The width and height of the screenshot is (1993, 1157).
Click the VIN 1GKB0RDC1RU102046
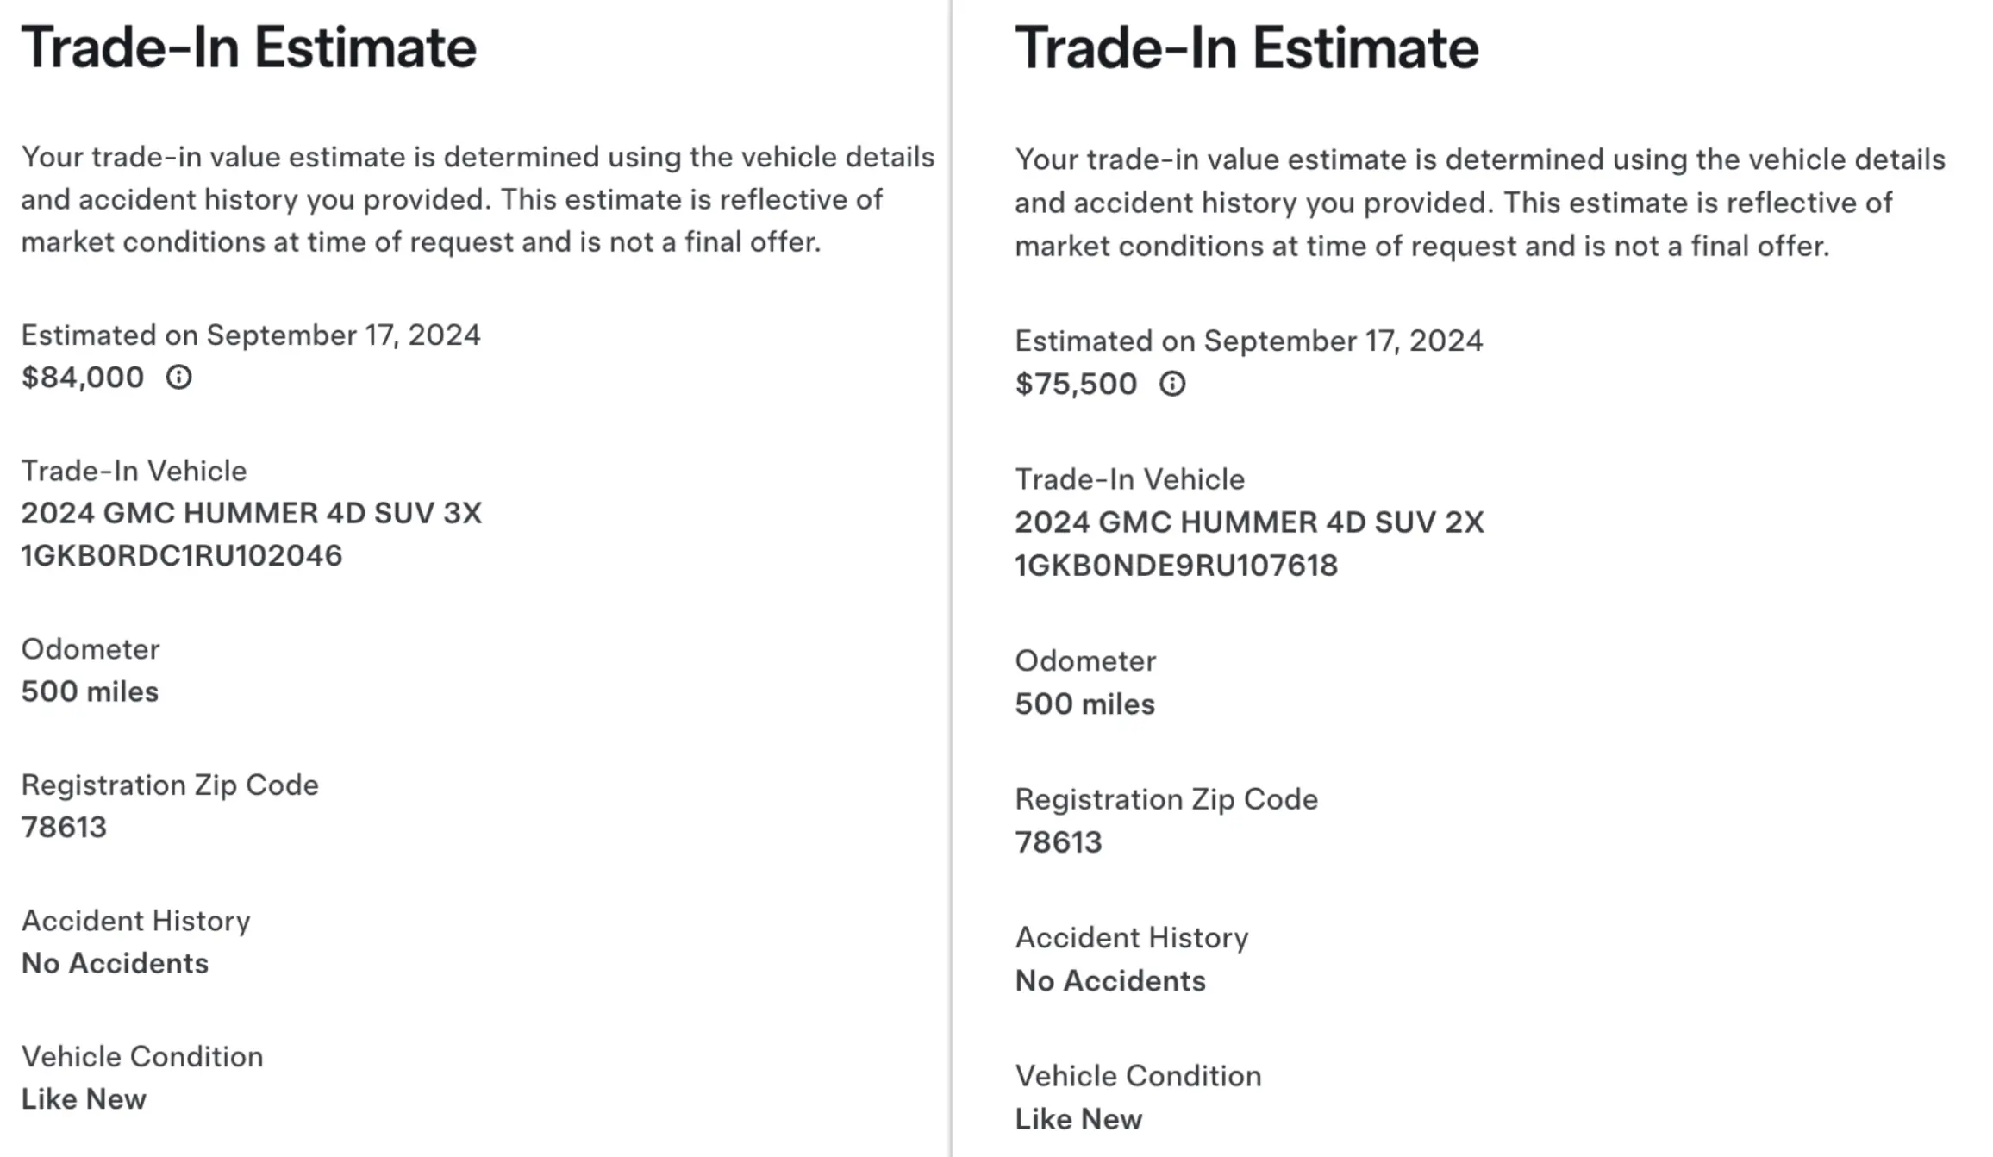click(x=181, y=556)
